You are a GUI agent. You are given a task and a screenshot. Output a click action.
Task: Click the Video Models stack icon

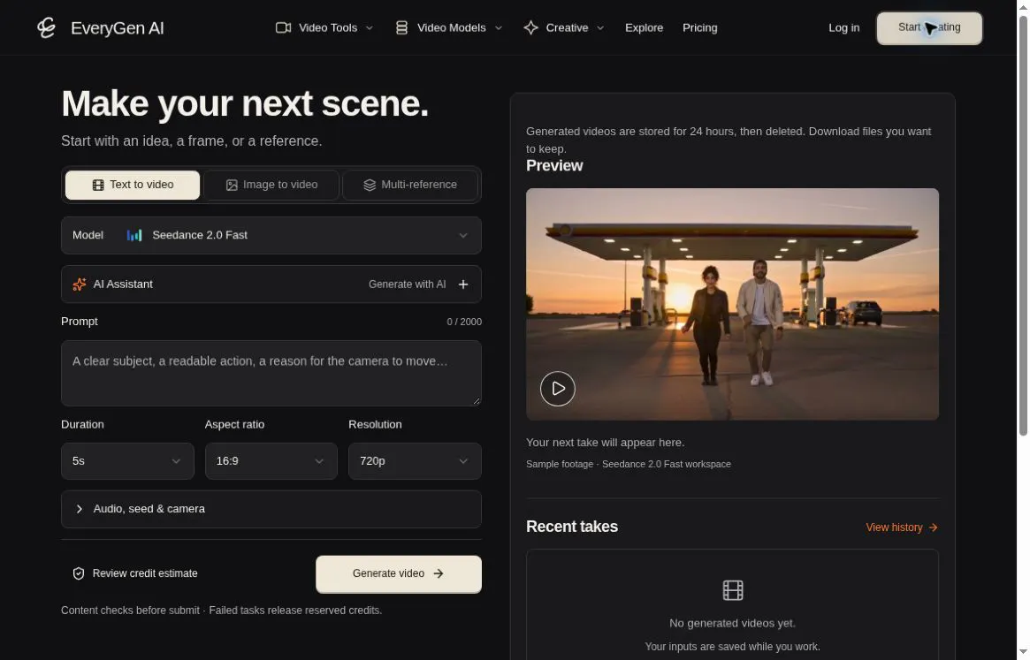401,27
